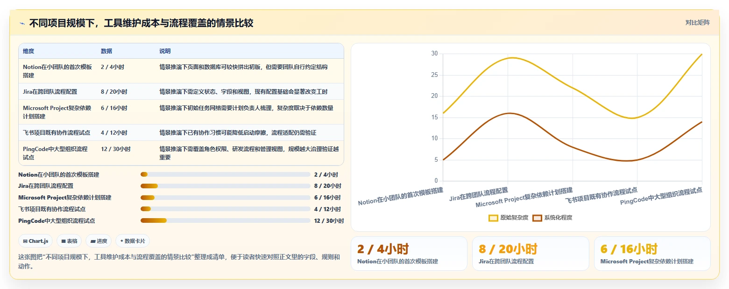Click the PingCode x-axis chart label

pyautogui.click(x=661, y=196)
